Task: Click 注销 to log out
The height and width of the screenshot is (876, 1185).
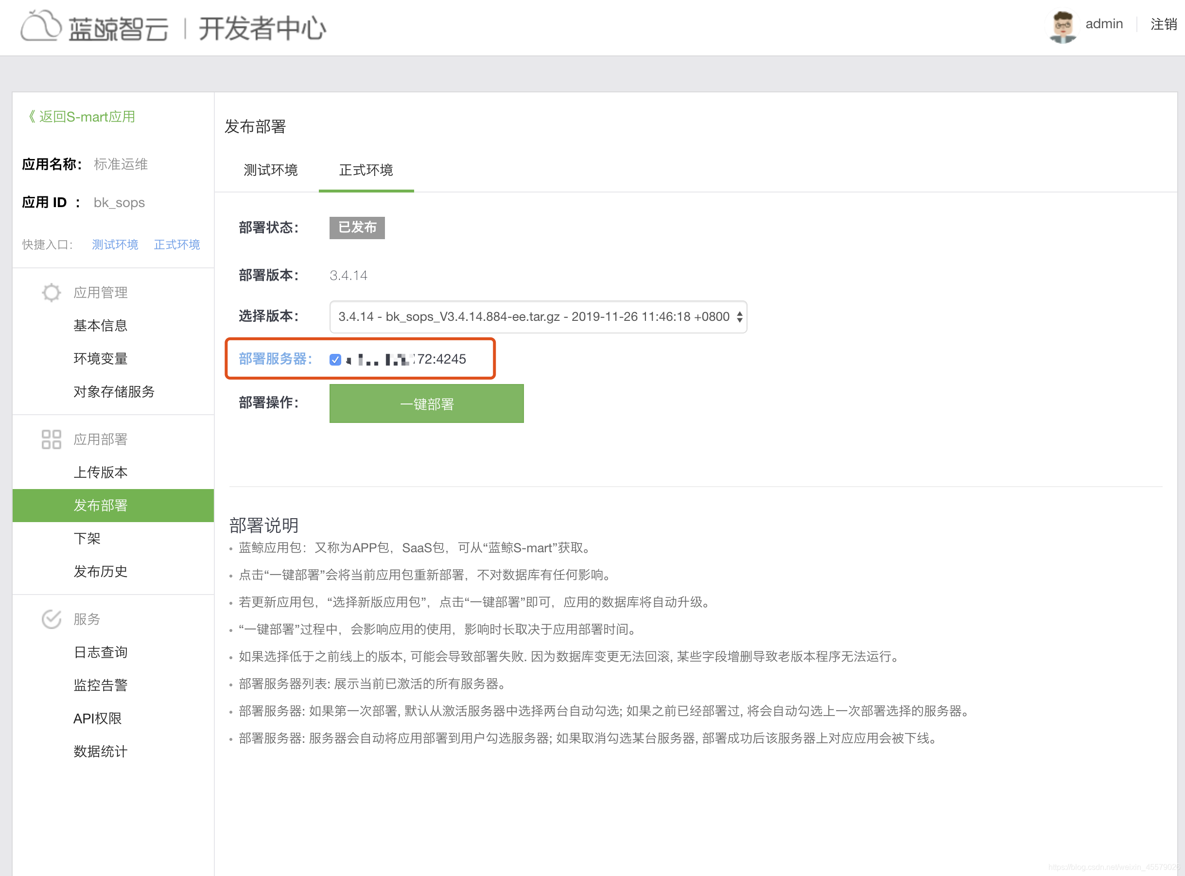Action: 1163,24
